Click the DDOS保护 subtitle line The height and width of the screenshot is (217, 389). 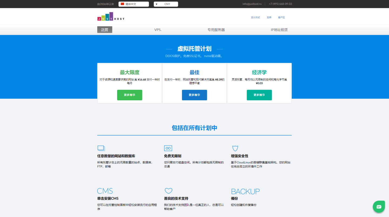click(x=194, y=56)
